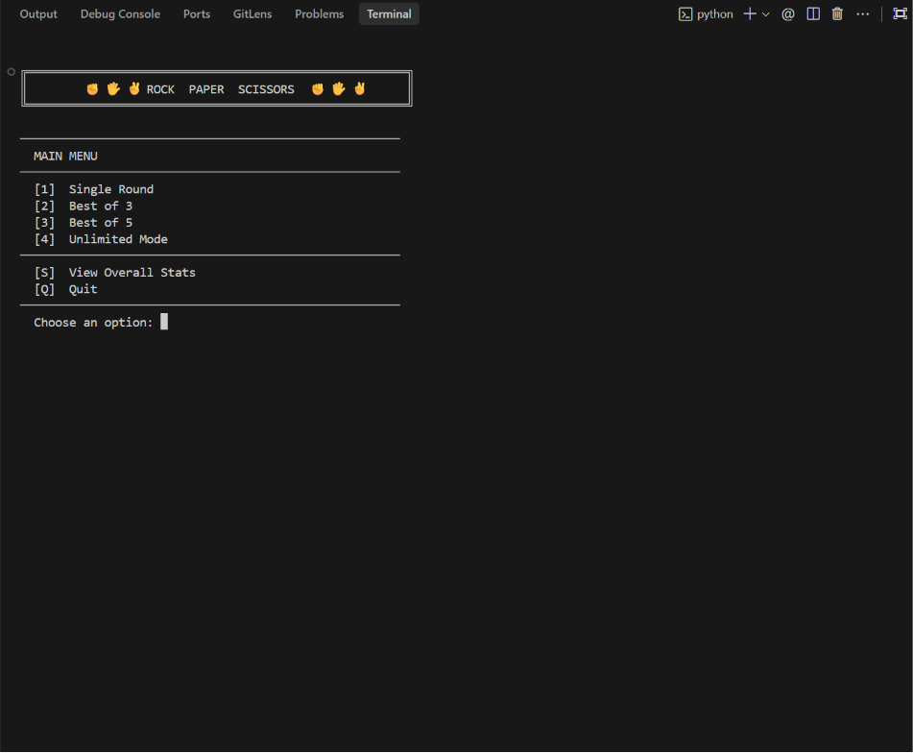Click the '[4] Unlimited Mode' line

[x=101, y=239]
